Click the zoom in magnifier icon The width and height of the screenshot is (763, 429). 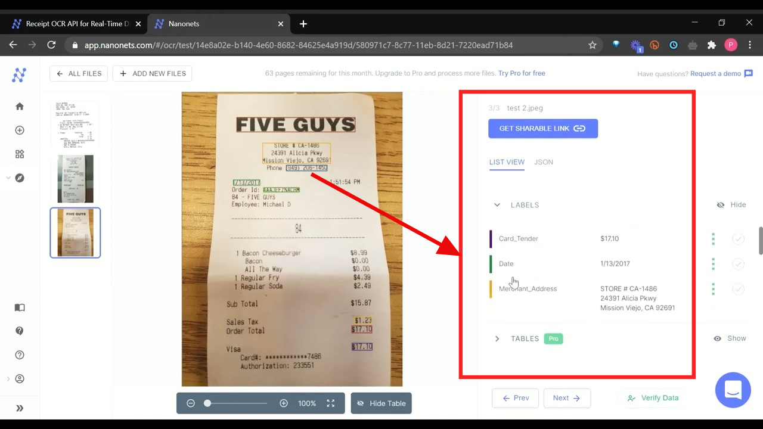(284, 403)
